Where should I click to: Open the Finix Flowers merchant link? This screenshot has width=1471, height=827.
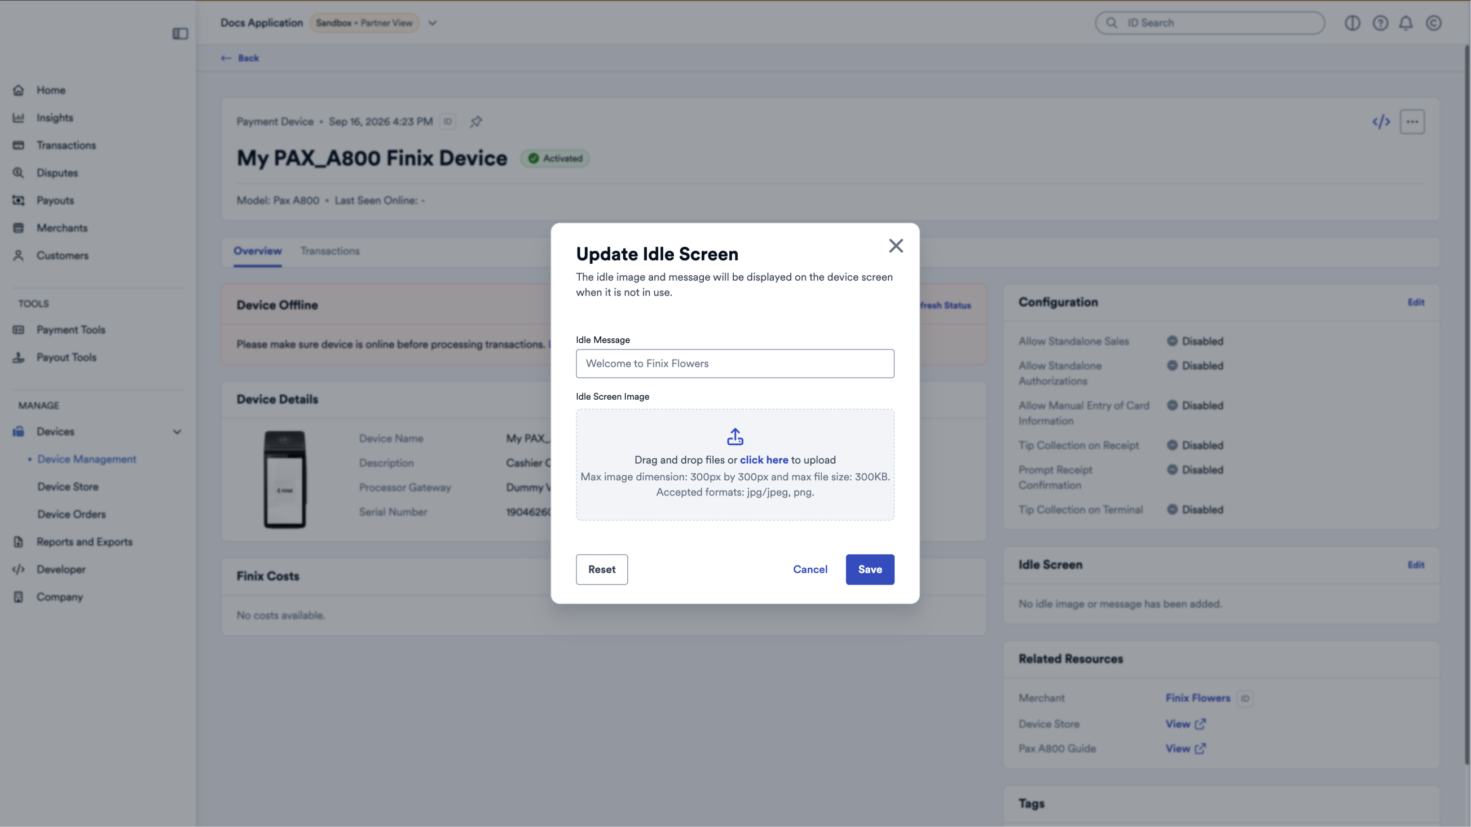[x=1197, y=697]
